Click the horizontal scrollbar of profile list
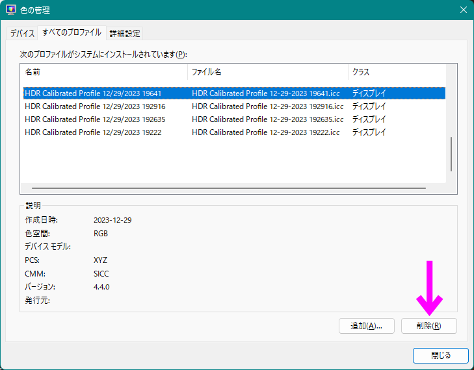474x370 pixels. point(229,188)
